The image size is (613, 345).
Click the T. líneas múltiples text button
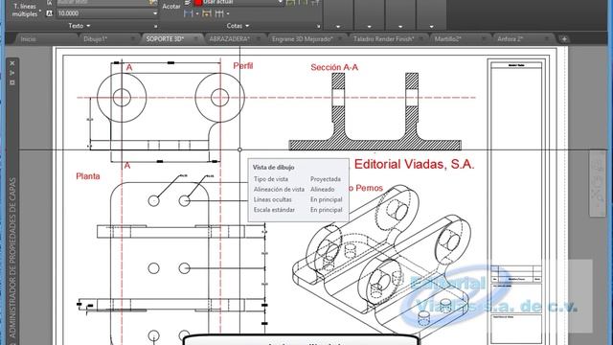(26, 10)
